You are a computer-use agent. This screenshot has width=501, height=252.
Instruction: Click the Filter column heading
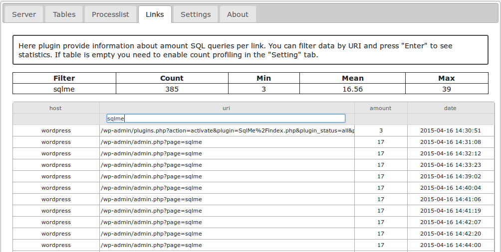64,78
